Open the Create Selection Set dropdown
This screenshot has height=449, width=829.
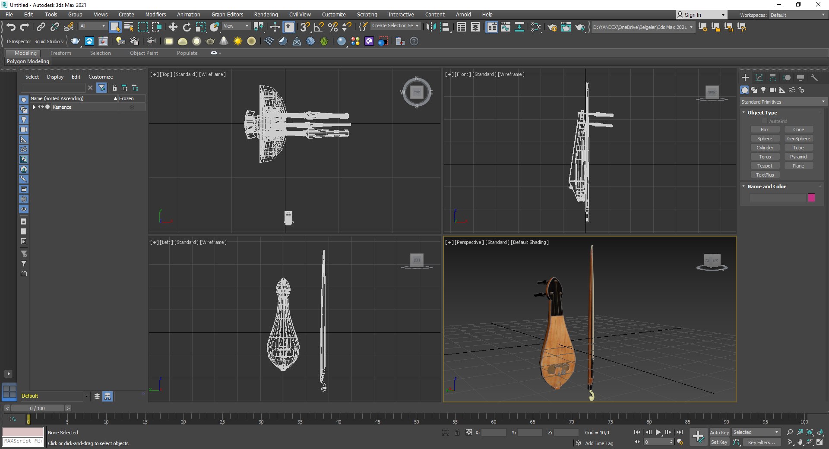[395, 26]
